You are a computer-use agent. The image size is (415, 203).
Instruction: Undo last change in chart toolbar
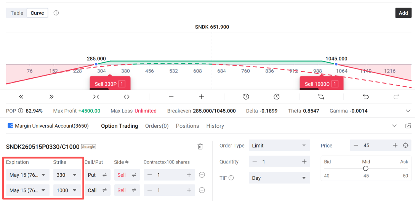coord(366,97)
